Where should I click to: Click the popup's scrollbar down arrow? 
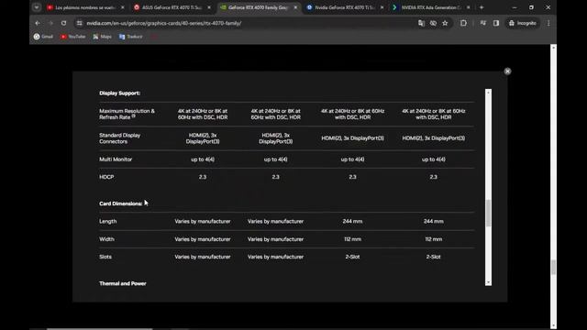tap(488, 282)
